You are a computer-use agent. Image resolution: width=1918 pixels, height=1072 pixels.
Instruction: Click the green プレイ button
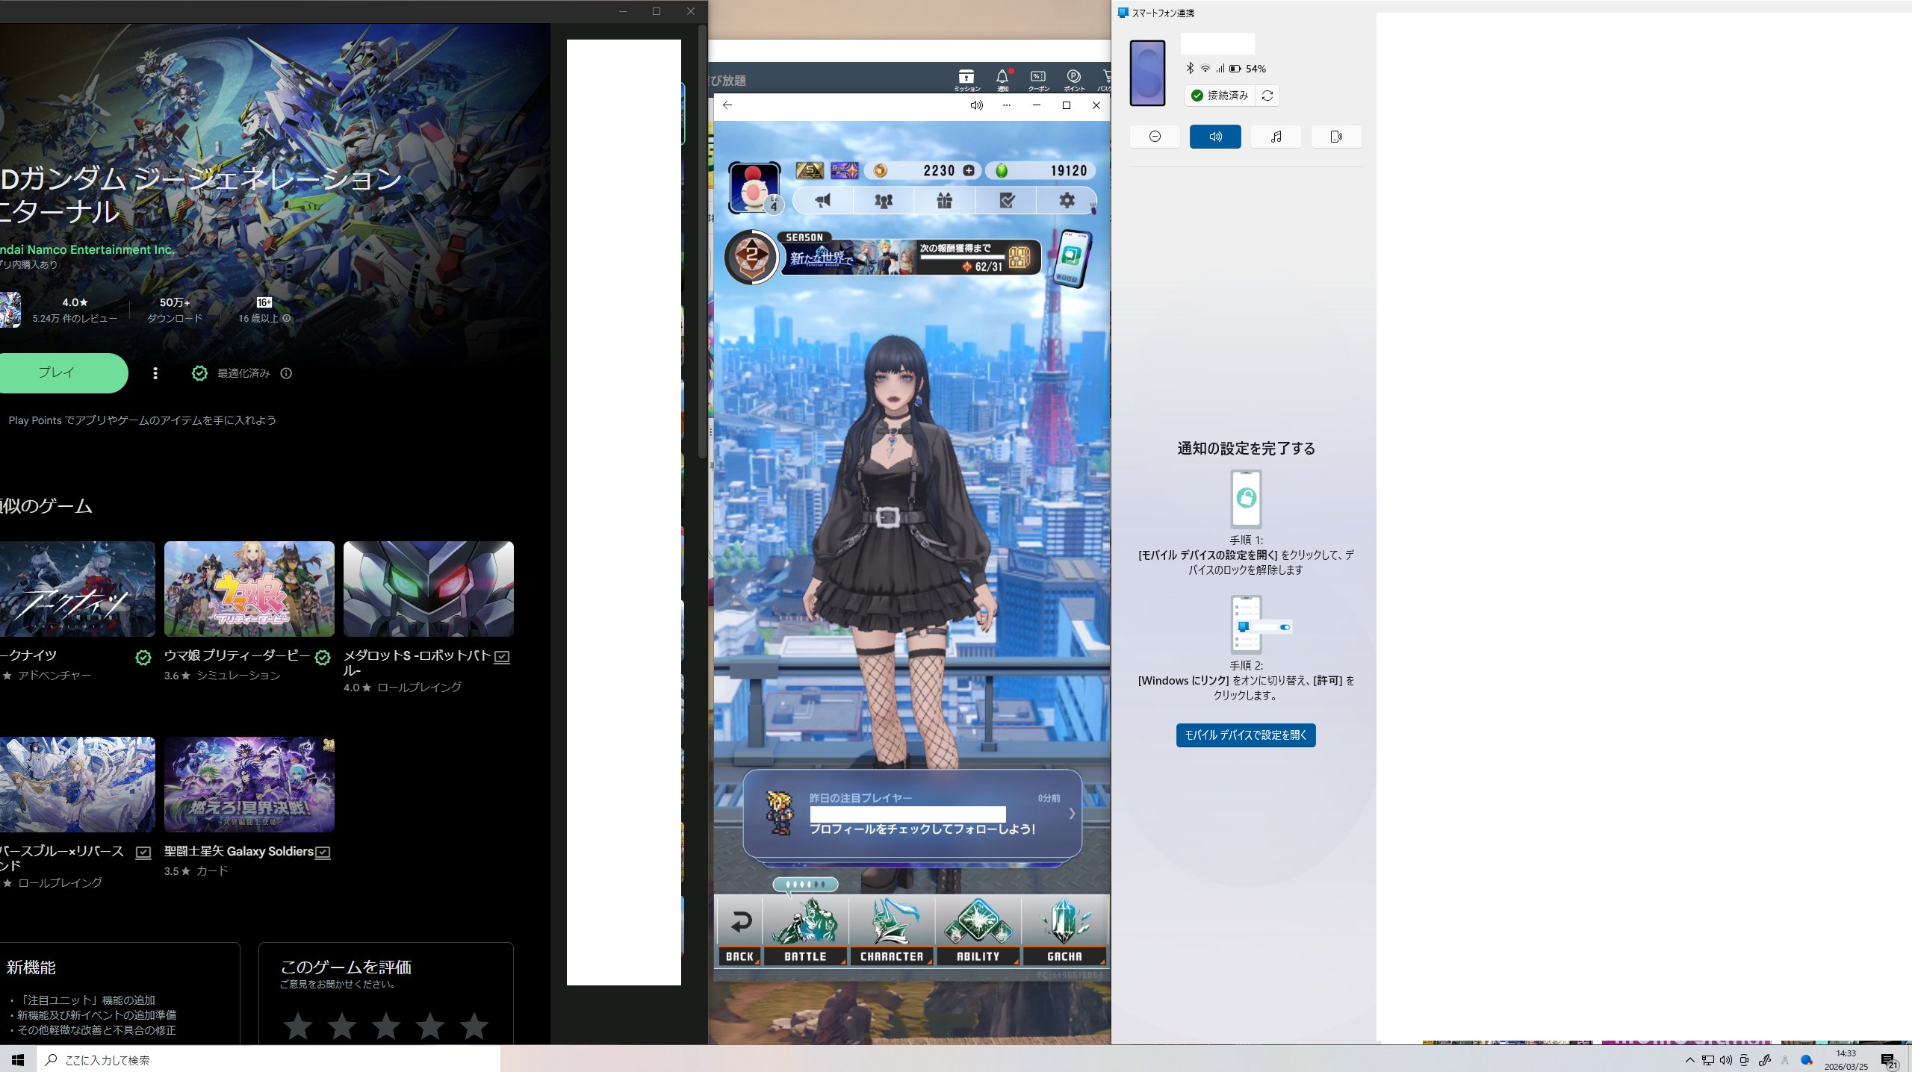[58, 373]
